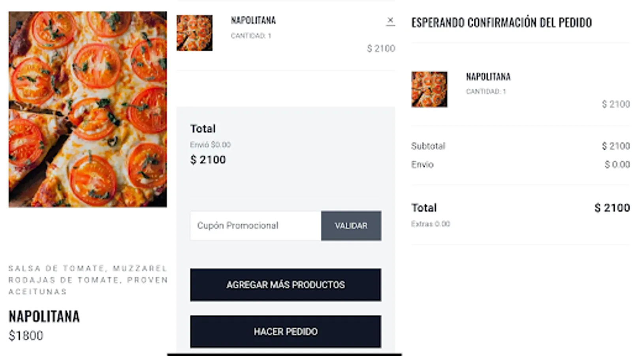Click the cart Total amount $ 2100
The width and height of the screenshot is (632, 356).
coord(208,160)
